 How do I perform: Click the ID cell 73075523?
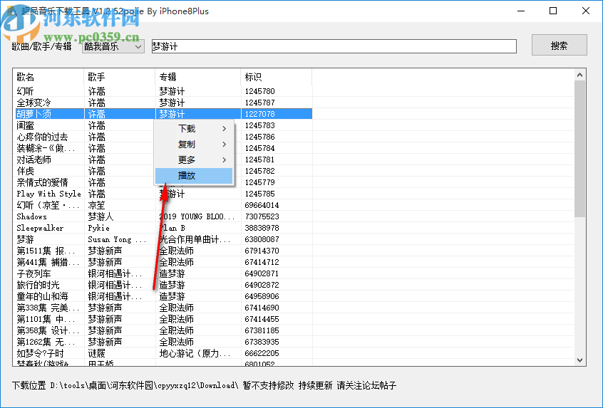262,216
